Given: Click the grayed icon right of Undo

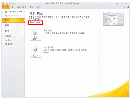Looking at the screenshot, I should [13, 4].
